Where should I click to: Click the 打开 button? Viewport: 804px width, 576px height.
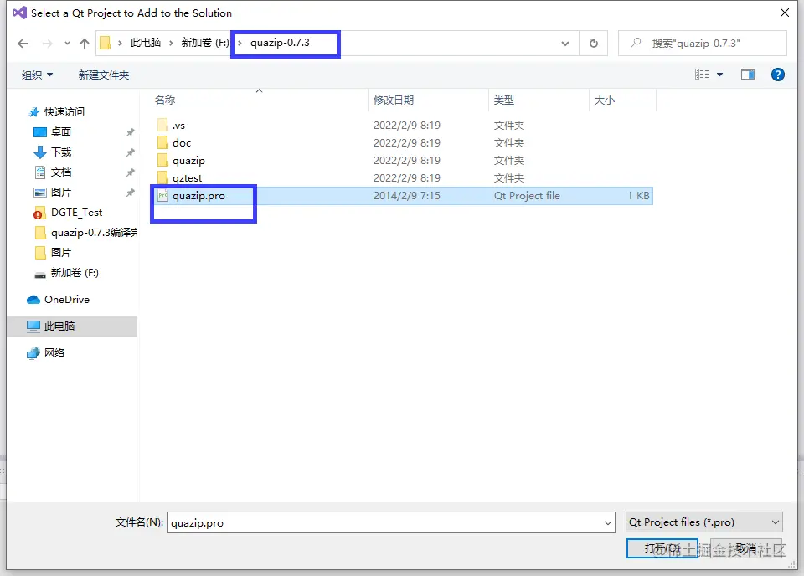coord(662,548)
